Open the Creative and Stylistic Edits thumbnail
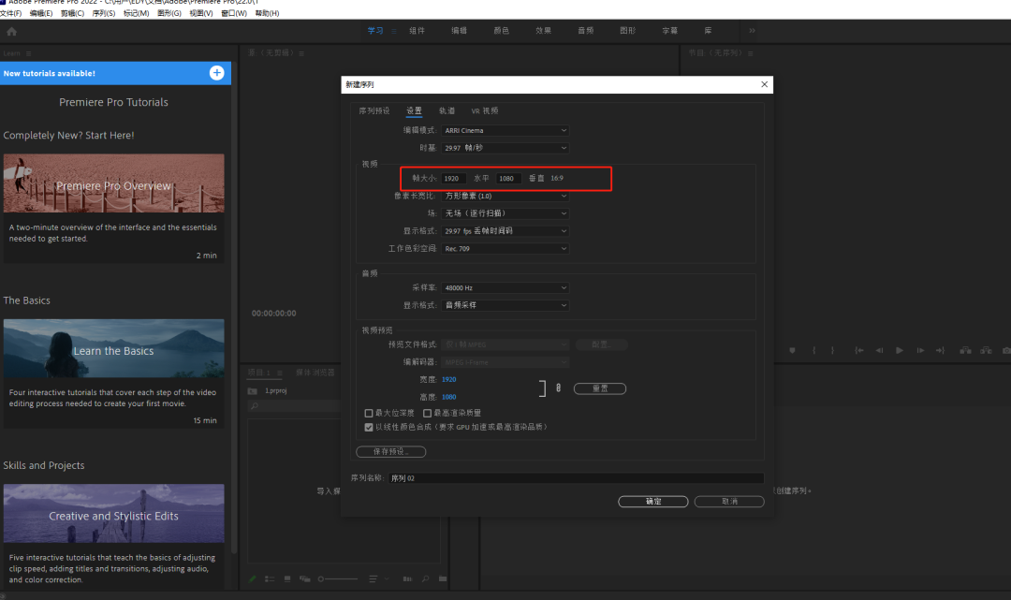1011x600 pixels. pos(113,514)
